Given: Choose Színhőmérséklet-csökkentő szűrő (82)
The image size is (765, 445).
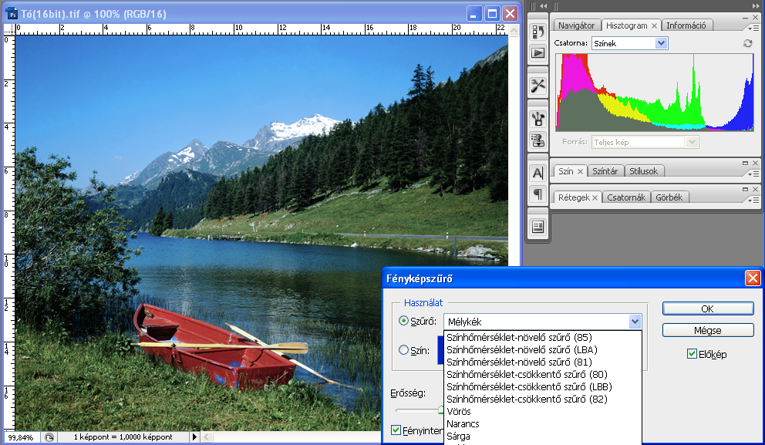Looking at the screenshot, I should 543,399.
